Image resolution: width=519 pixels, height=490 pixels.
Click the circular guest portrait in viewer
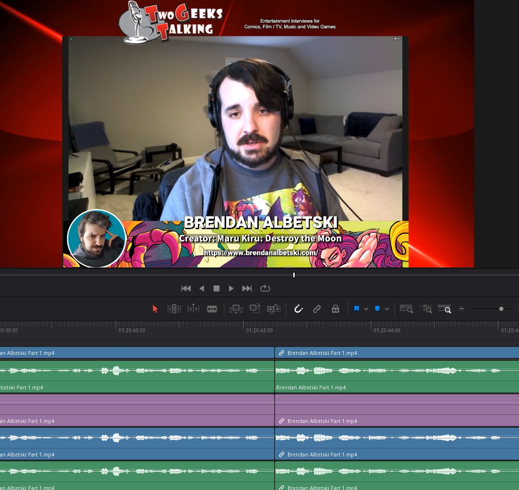[96, 238]
